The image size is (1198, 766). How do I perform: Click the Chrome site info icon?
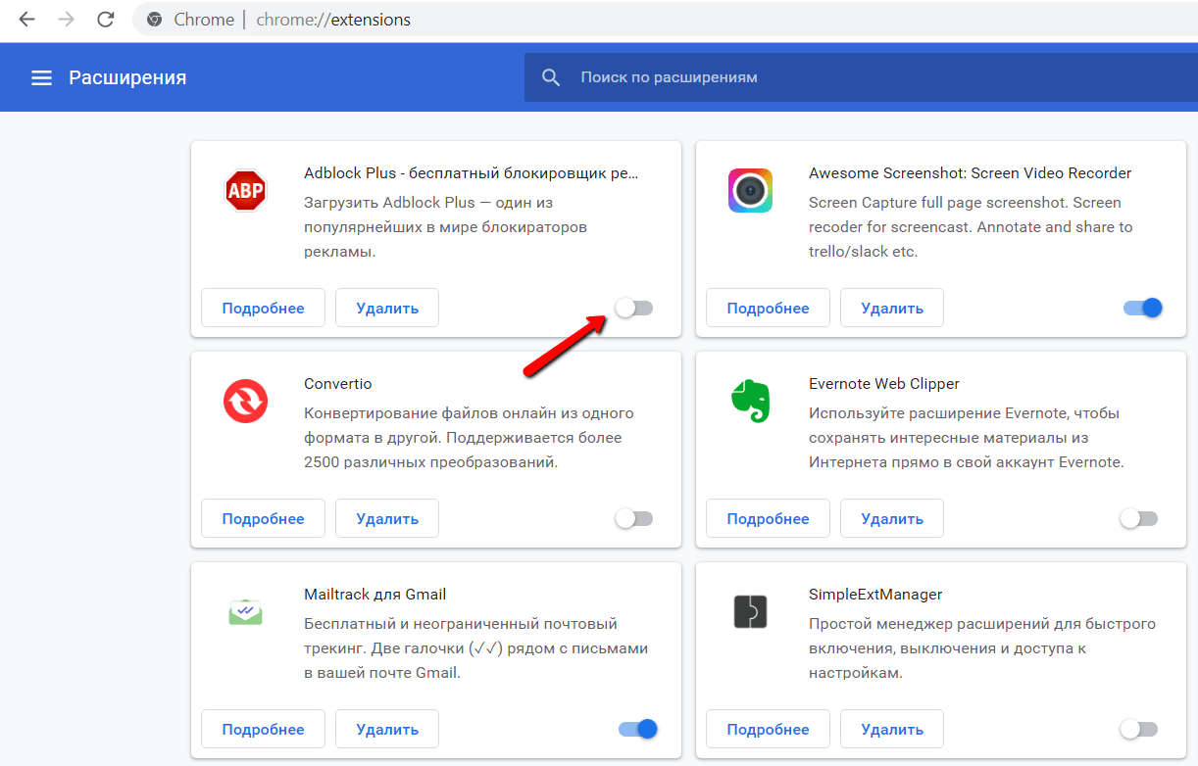tap(154, 20)
